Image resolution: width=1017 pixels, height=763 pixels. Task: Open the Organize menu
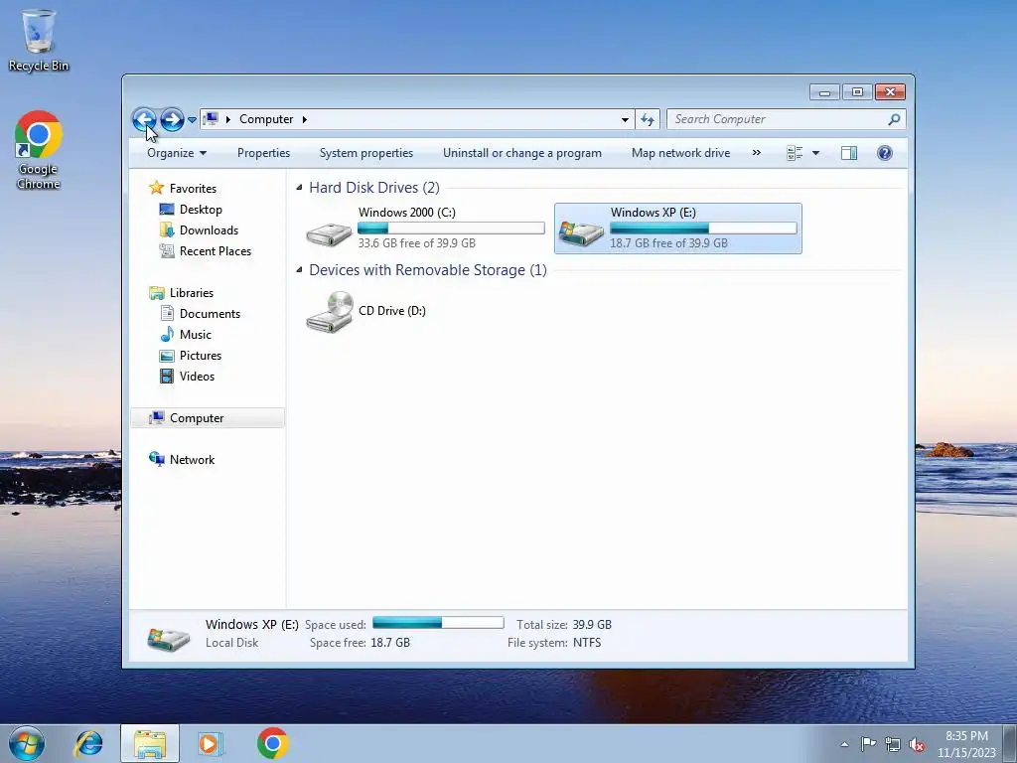177,153
